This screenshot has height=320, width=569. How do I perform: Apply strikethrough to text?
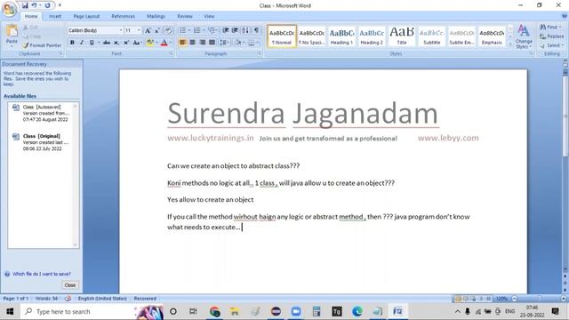(x=107, y=43)
